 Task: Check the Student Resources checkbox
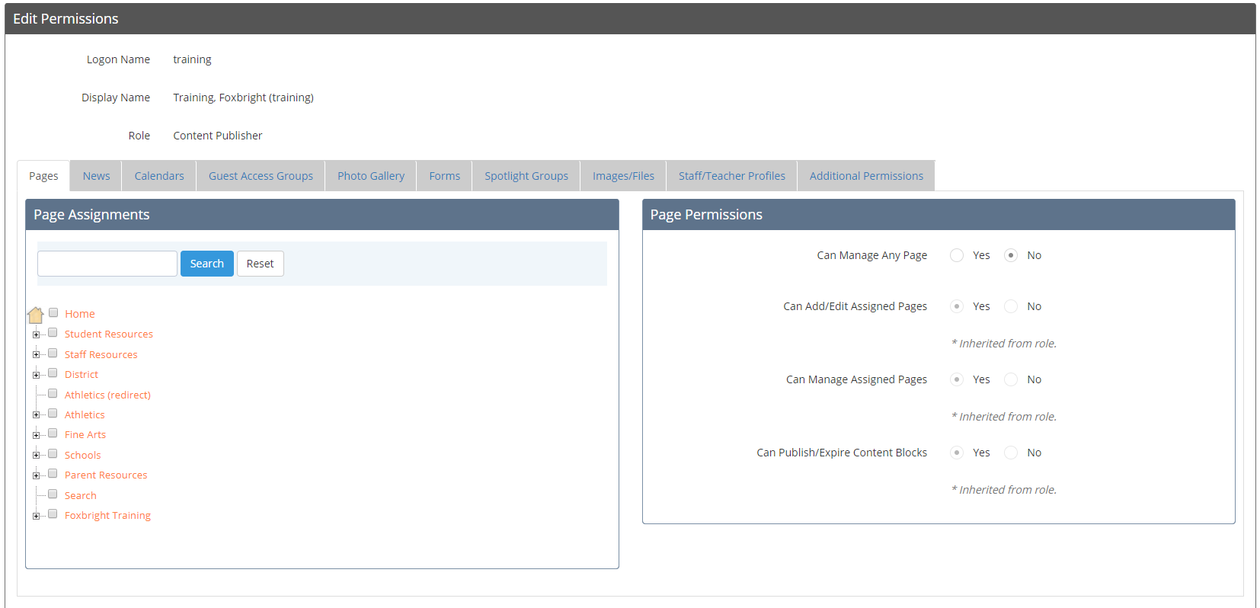point(53,332)
